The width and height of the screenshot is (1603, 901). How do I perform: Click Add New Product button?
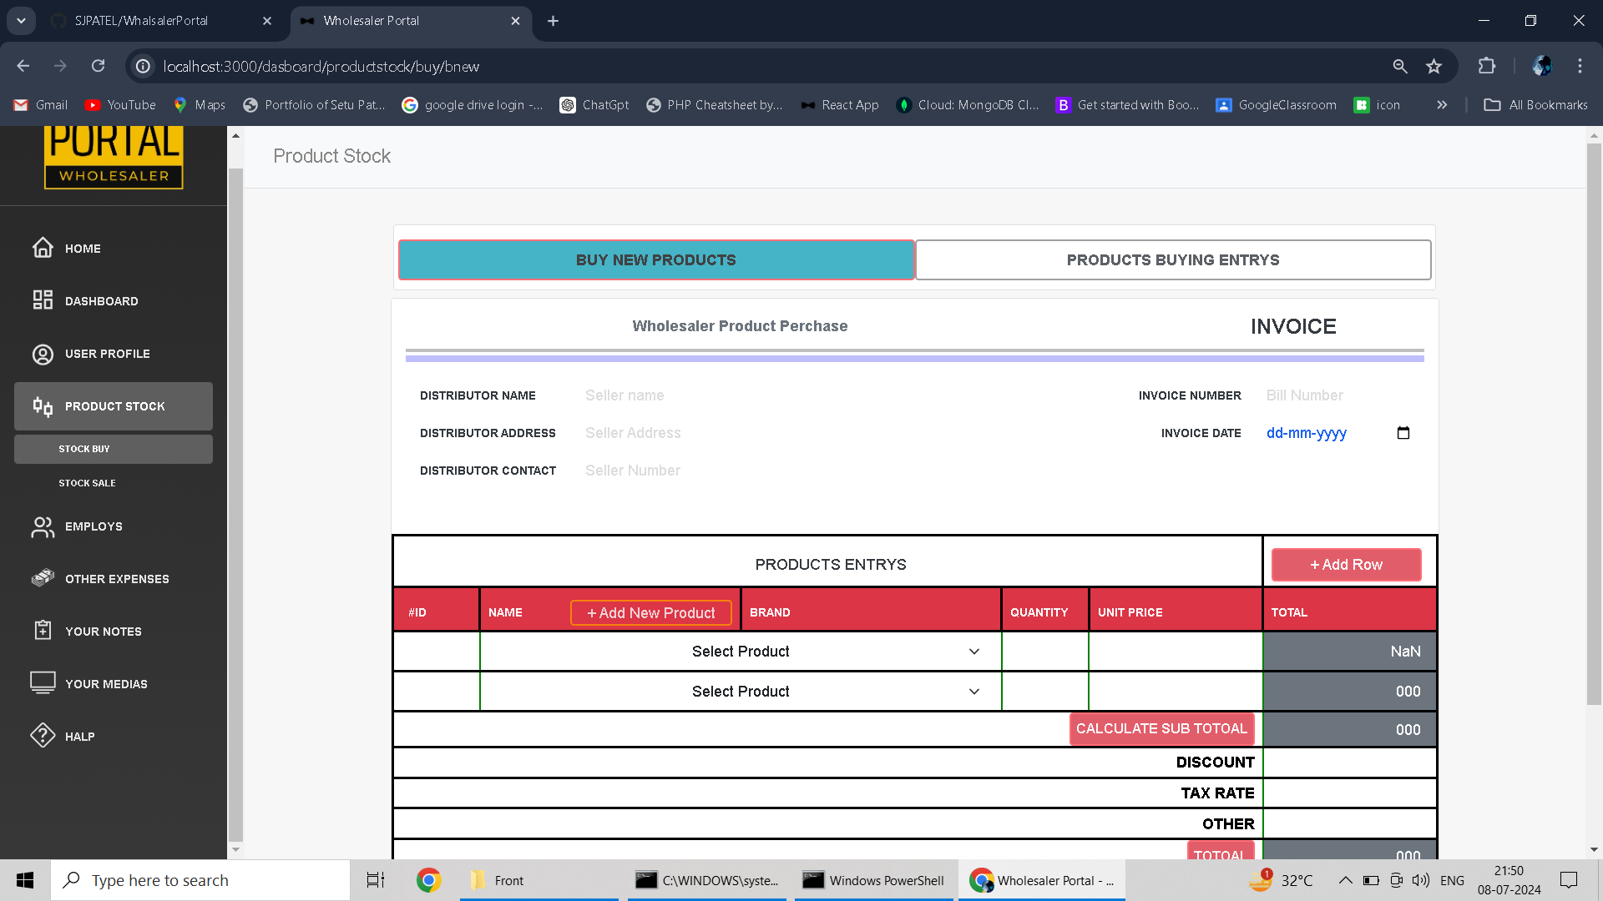tap(650, 613)
